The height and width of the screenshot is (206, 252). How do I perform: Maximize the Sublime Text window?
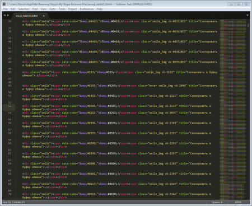[239, 4]
